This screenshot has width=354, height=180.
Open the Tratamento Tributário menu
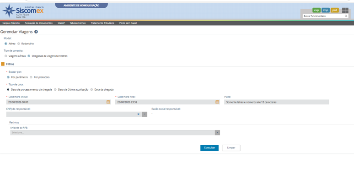[x=102, y=23]
